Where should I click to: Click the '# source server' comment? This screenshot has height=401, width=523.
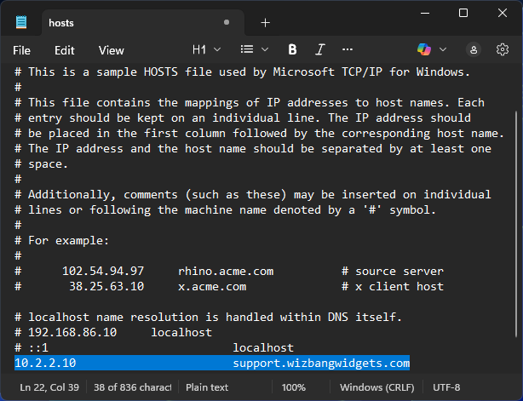click(393, 271)
